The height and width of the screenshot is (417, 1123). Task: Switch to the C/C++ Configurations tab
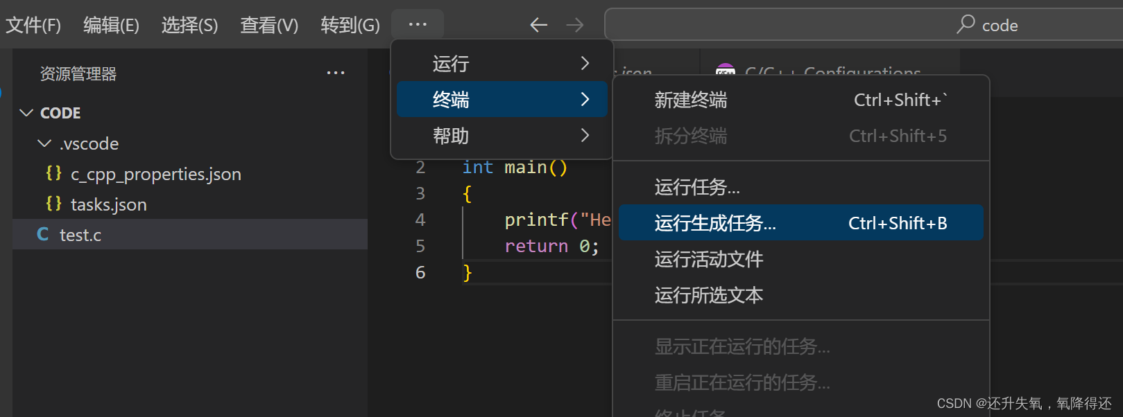click(x=830, y=71)
